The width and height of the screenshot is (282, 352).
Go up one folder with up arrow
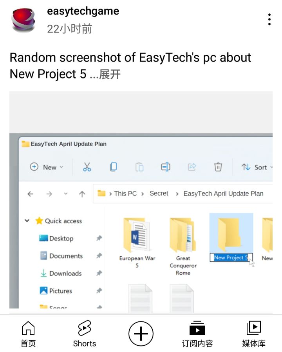(82, 194)
